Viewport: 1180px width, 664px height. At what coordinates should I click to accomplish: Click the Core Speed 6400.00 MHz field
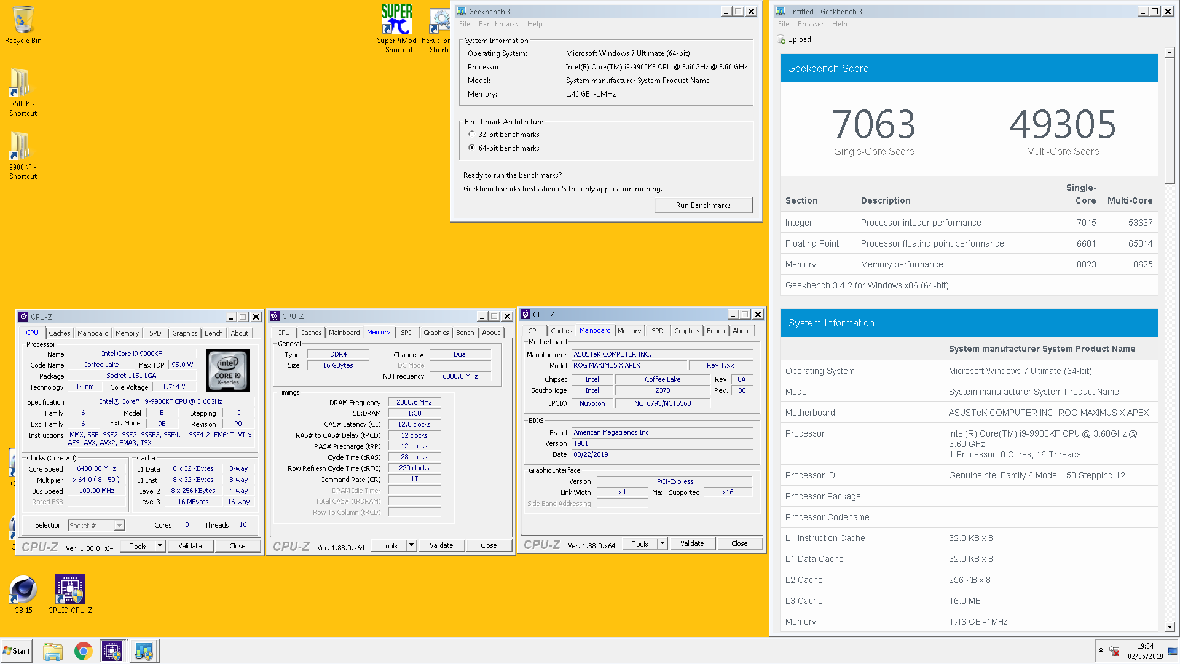pos(96,469)
